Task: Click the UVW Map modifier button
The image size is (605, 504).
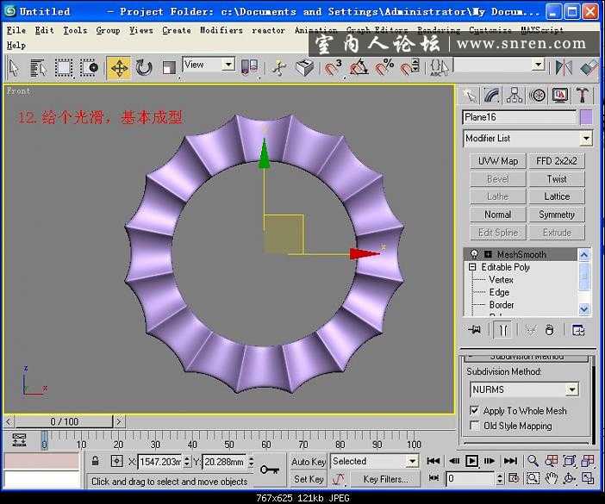Action: pyautogui.click(x=497, y=161)
